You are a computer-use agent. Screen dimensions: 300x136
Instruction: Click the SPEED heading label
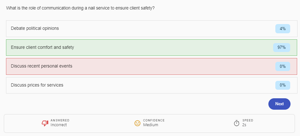248,120
